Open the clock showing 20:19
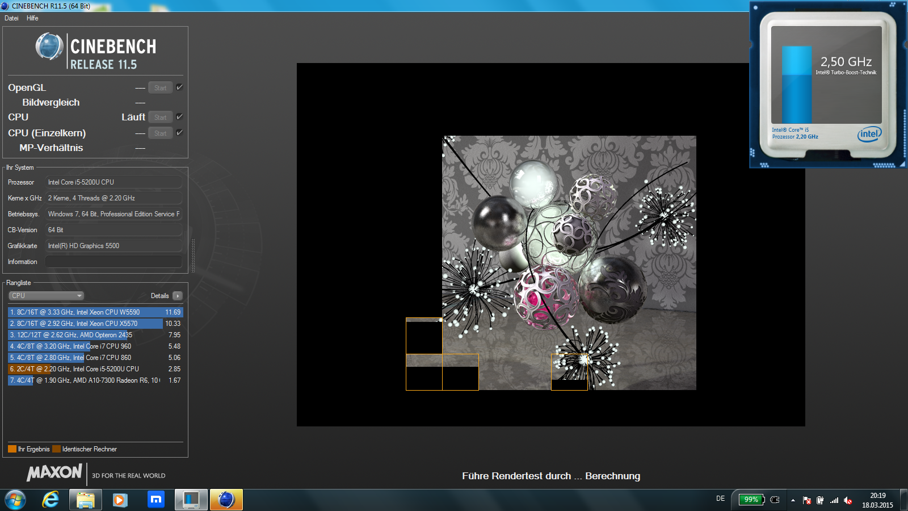908x511 pixels. pos(877,500)
